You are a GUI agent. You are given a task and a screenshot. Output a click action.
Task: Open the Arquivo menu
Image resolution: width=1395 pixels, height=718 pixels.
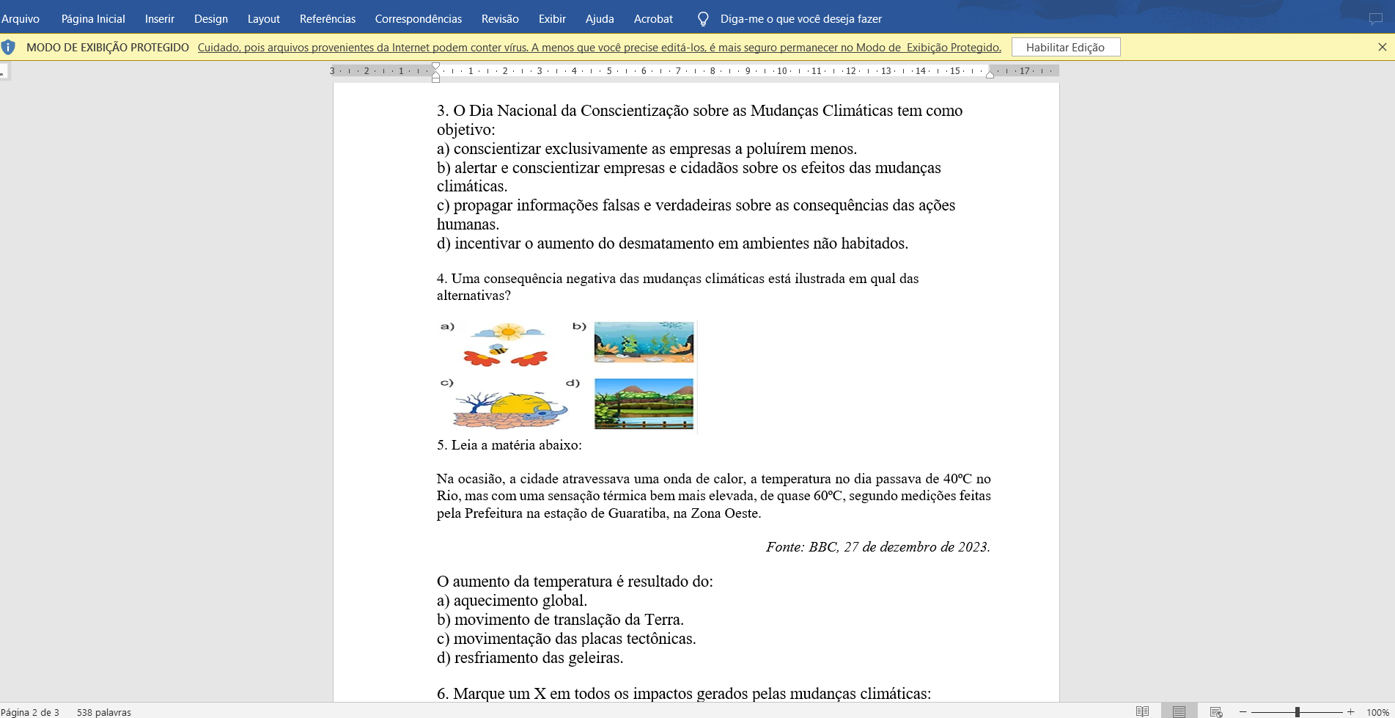pyautogui.click(x=21, y=19)
